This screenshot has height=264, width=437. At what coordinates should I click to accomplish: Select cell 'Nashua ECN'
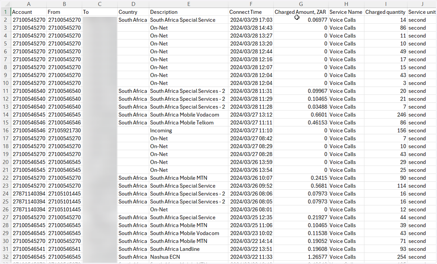click(188, 257)
